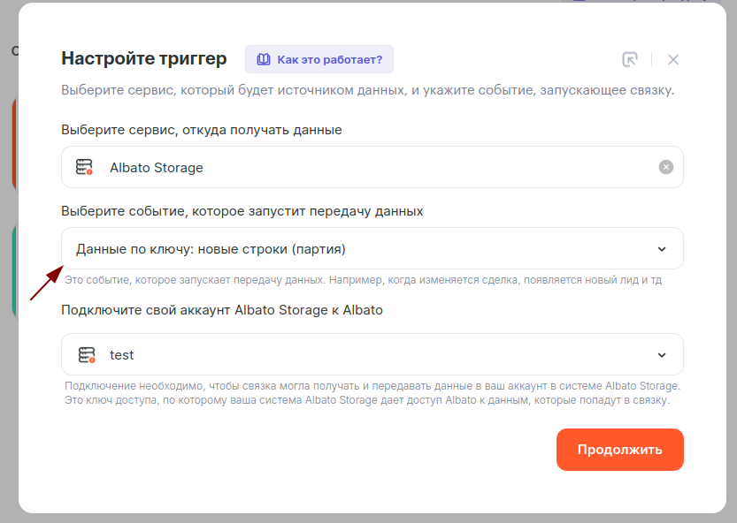Click the dialog subtitle about data source
Viewport: 737px width, 523px height.
tap(367, 90)
